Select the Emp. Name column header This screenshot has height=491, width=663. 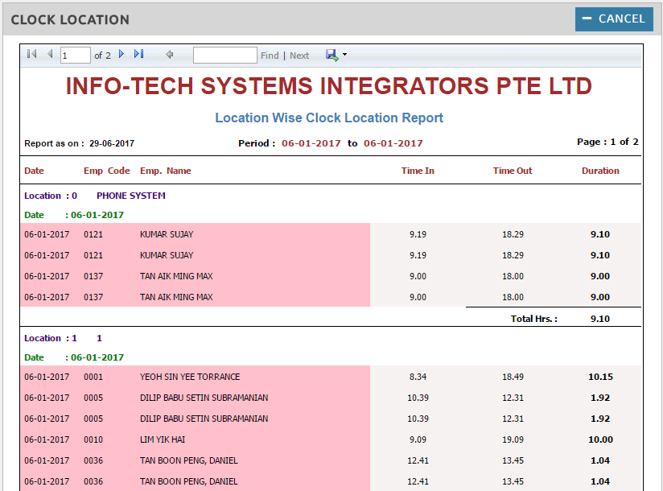pos(166,171)
